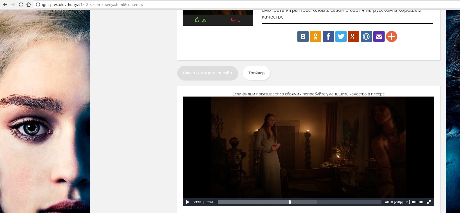Reload the page with the refresh icon
This screenshot has height=213, width=460.
click(x=21, y=4)
